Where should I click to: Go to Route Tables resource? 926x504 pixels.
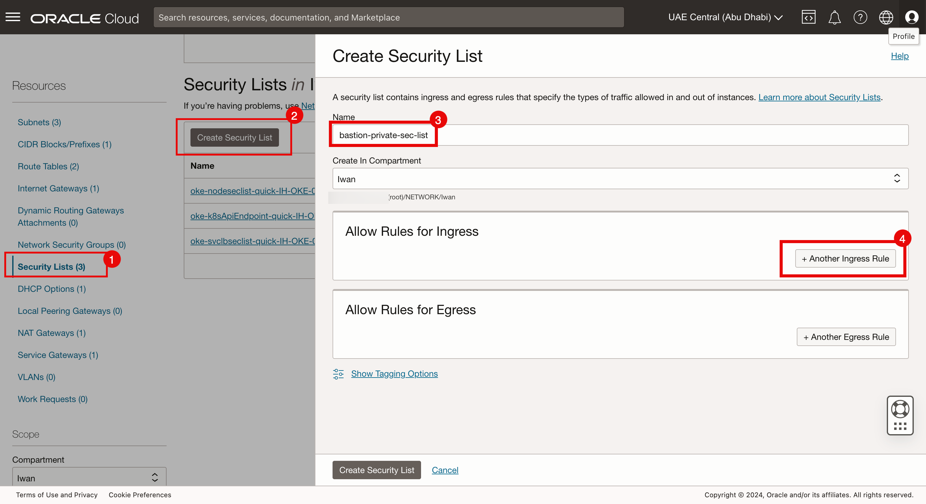[x=48, y=167]
